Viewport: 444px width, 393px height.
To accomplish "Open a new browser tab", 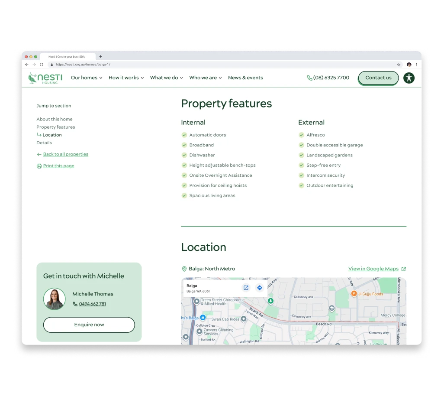I will tap(100, 56).
